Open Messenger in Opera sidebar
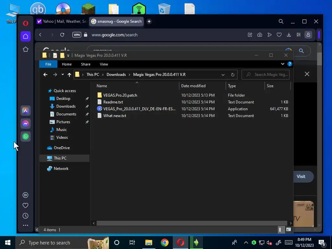 [26, 124]
